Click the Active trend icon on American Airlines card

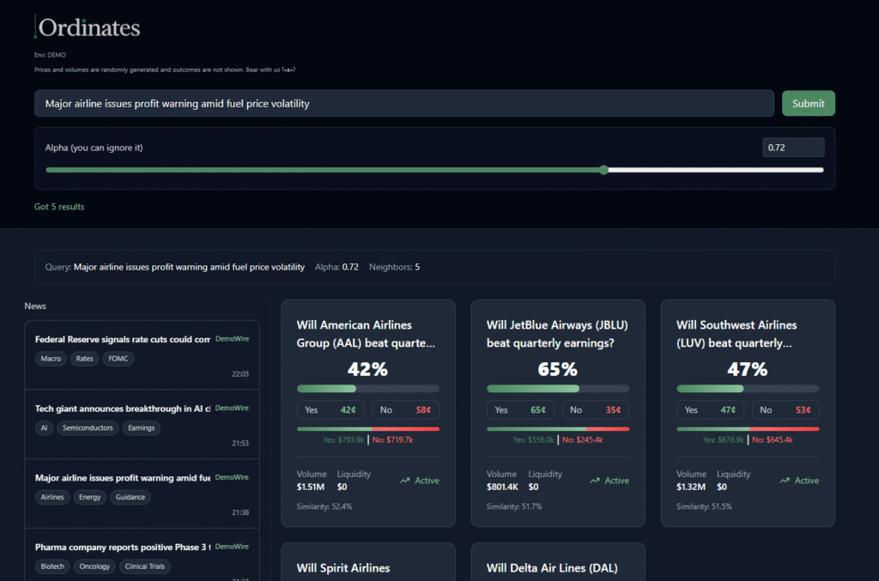404,481
